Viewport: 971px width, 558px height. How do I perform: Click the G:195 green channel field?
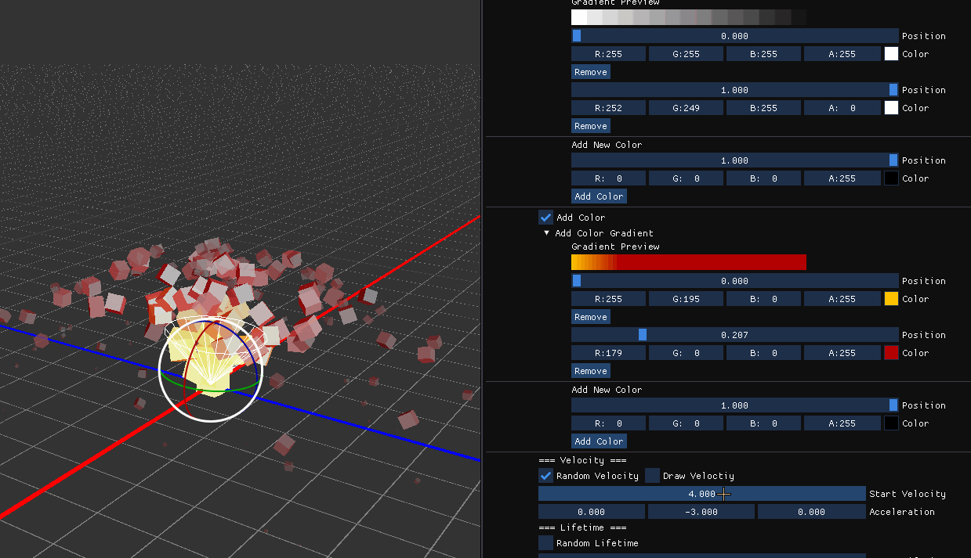(685, 299)
